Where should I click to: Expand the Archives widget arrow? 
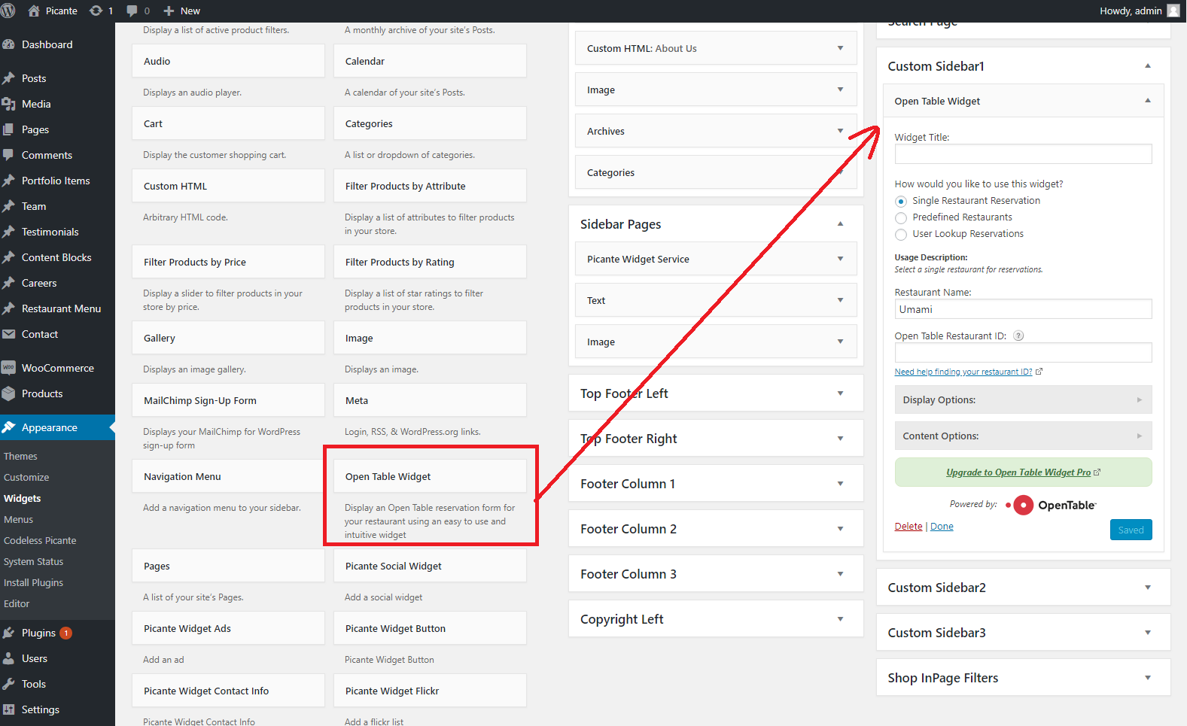pyautogui.click(x=840, y=131)
